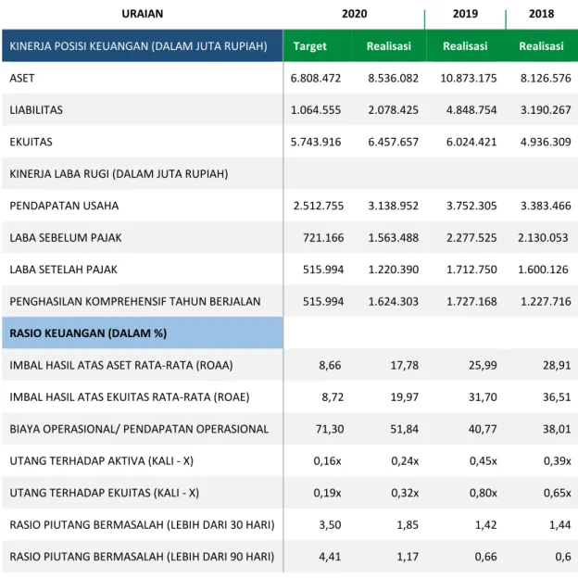
Task: Click the ROAE 2019 value 31,70
Action: coord(483,397)
